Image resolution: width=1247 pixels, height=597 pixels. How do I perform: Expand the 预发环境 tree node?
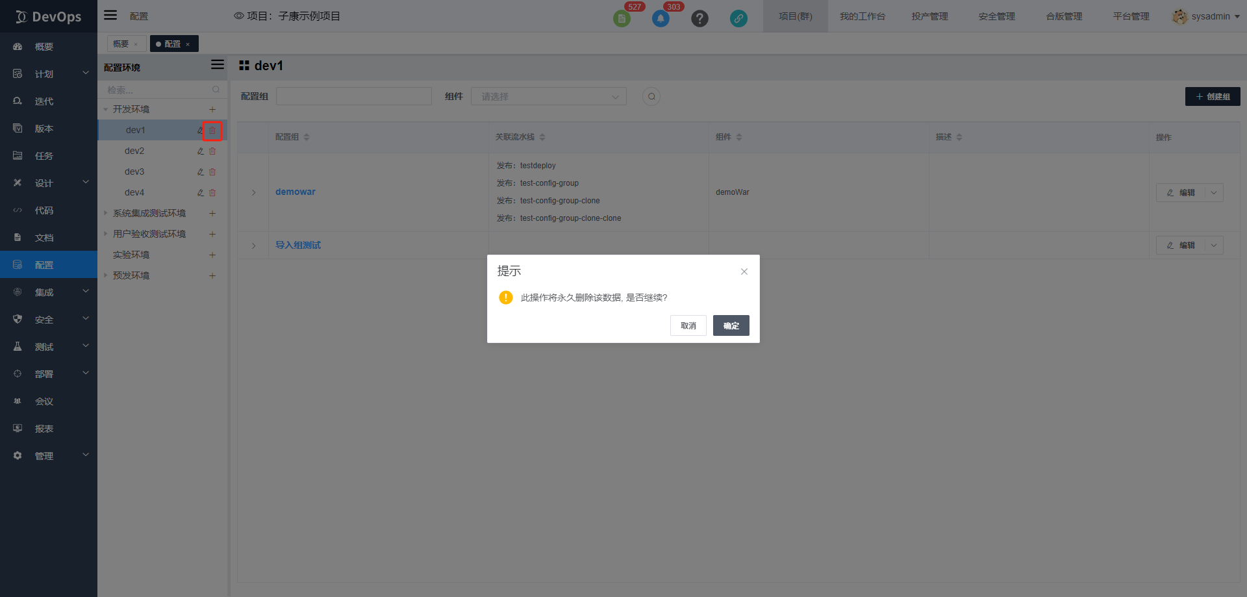[x=106, y=275]
